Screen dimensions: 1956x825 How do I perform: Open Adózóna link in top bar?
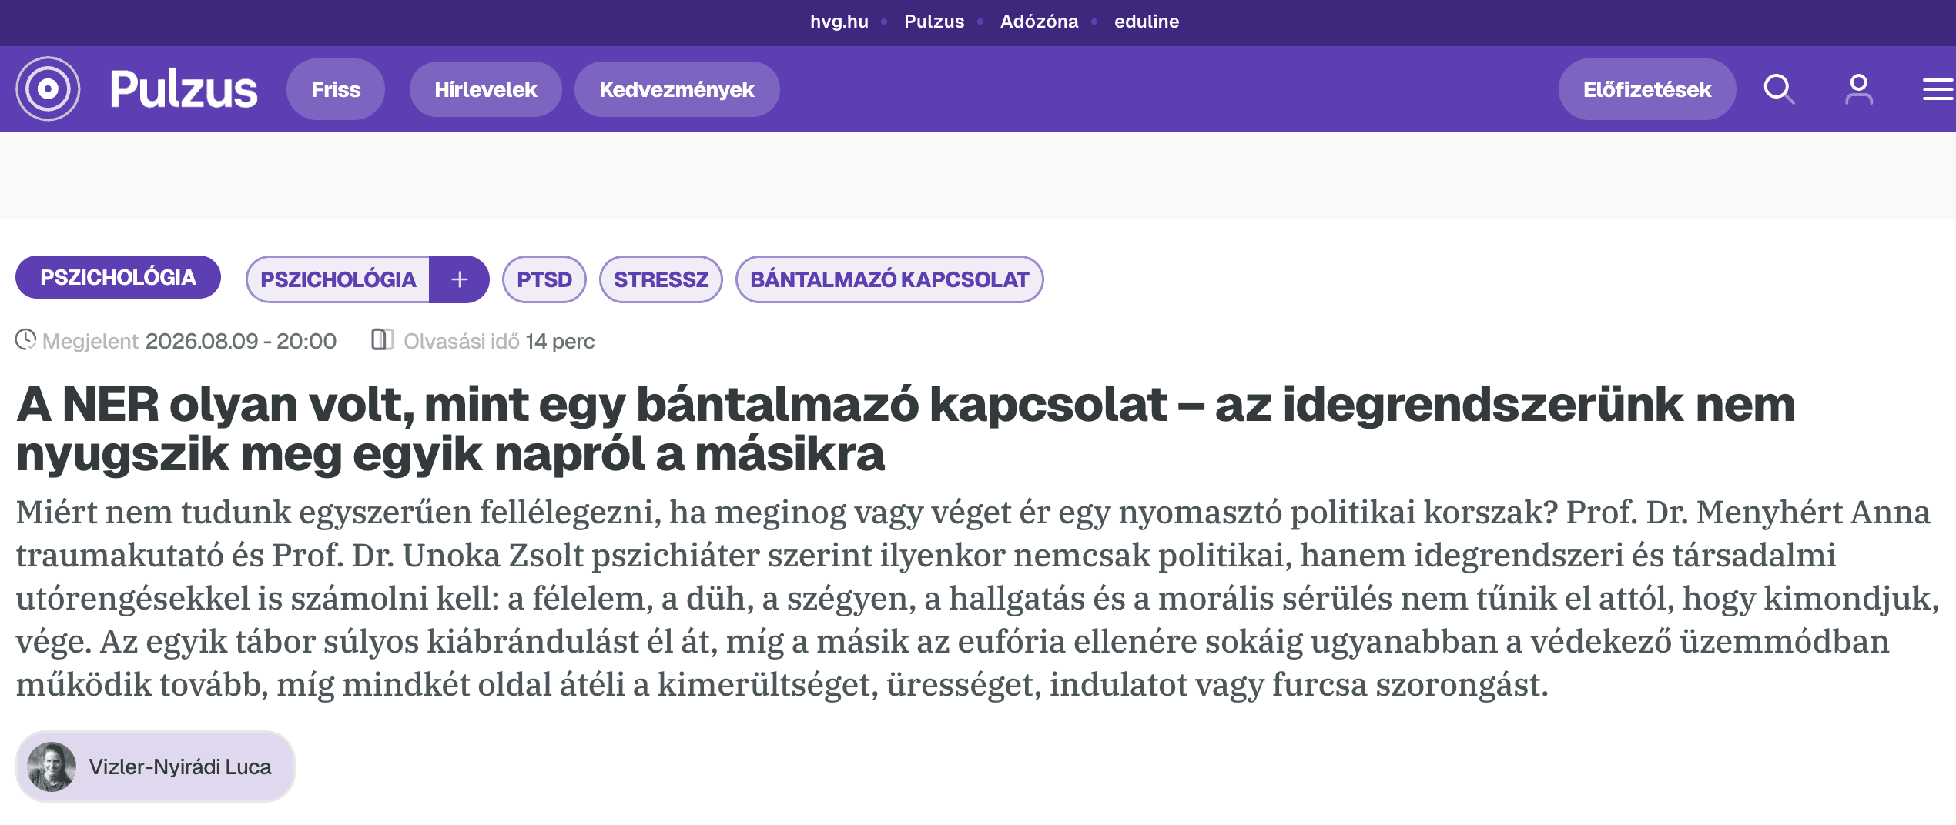tap(1039, 22)
